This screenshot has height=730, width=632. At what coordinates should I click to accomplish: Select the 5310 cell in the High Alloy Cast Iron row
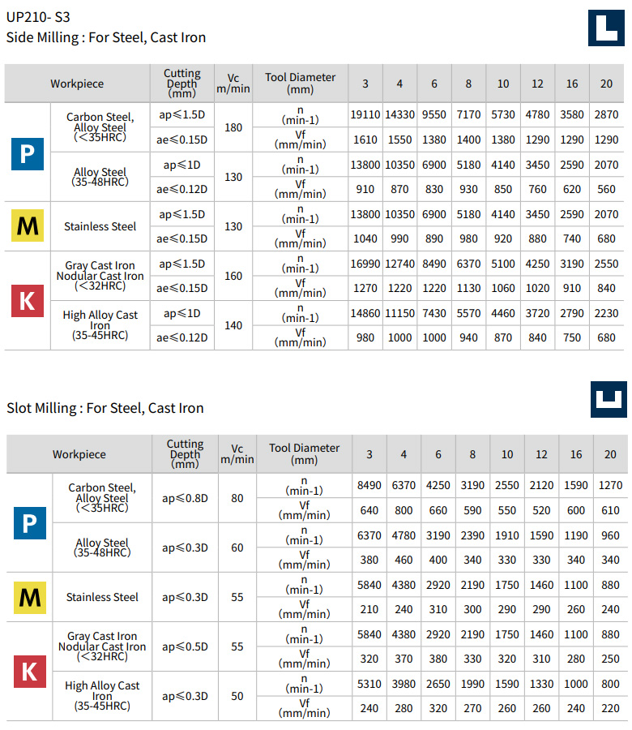[369, 684]
